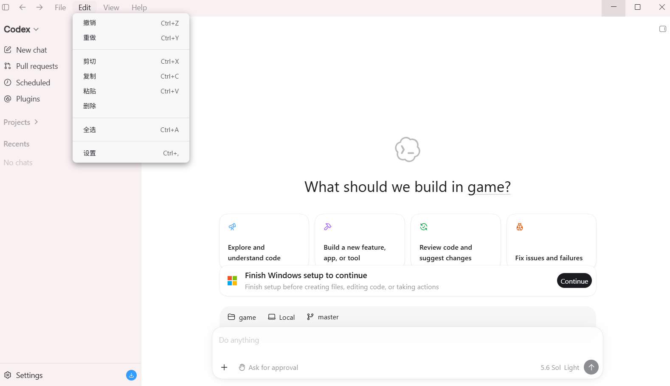The image size is (670, 386).
Task: Choose 剪切 (Ctrl+X) in the Edit menu
Action: click(x=131, y=62)
